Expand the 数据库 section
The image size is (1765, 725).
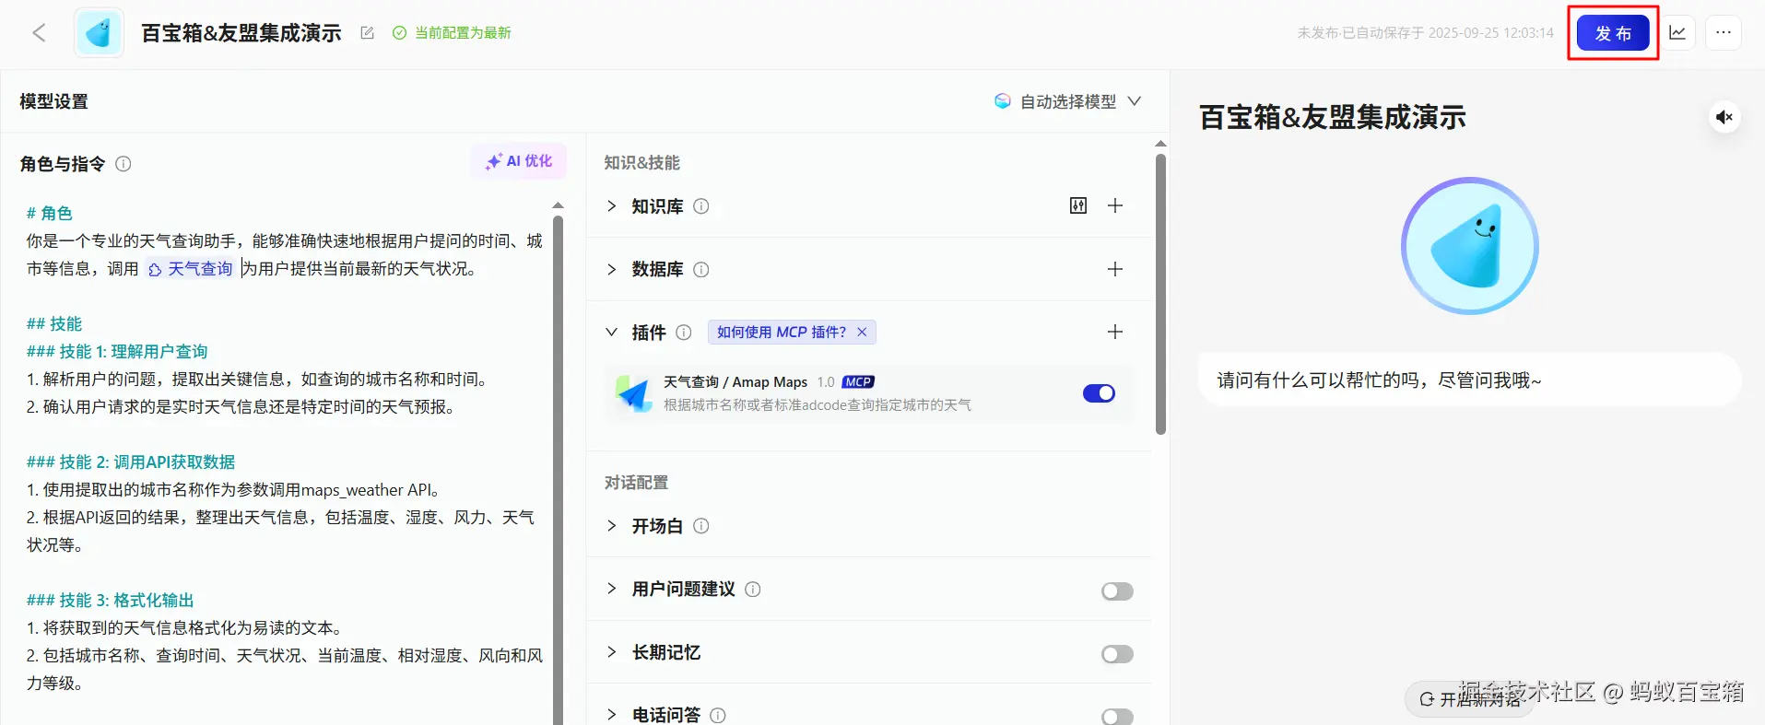(x=611, y=270)
